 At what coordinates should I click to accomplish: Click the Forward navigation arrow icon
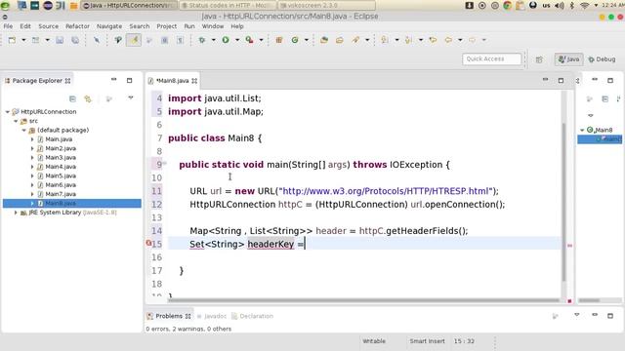pyautogui.click(x=472, y=40)
